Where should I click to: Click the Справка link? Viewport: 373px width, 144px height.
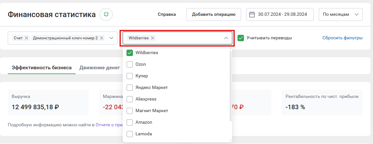pyautogui.click(x=167, y=14)
